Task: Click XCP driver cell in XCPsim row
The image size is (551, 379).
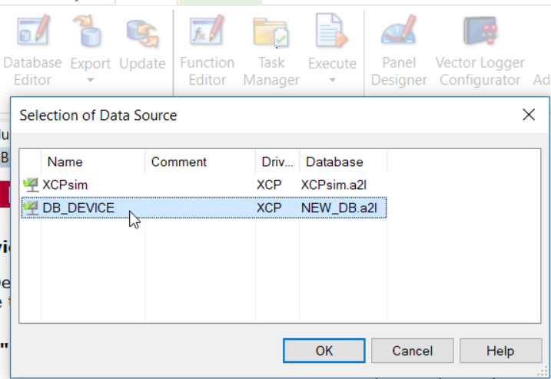Action: [269, 185]
